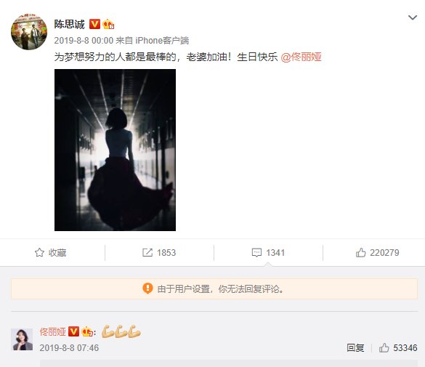Click the repost icon with 1853
The height and width of the screenshot is (367, 425).
(147, 253)
